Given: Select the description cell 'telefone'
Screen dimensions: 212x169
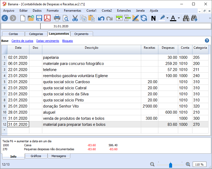Looking at the screenshot, I should pyautogui.click(x=91, y=69).
